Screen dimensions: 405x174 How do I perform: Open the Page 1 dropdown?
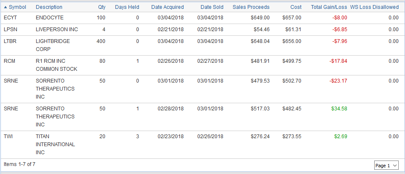(x=386, y=166)
